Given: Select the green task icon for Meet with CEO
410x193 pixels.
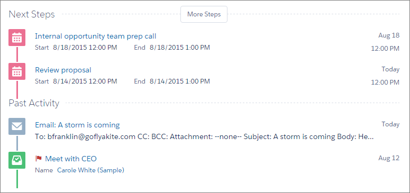Looking at the screenshot, I should coord(17,160).
